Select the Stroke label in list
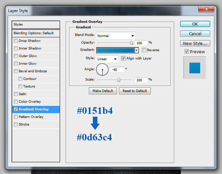Viewport: 222px width, 174px height. (x=24, y=125)
